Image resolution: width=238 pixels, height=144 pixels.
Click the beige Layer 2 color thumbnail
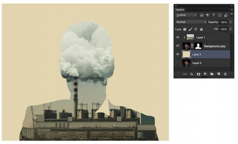pyautogui.click(x=186, y=54)
